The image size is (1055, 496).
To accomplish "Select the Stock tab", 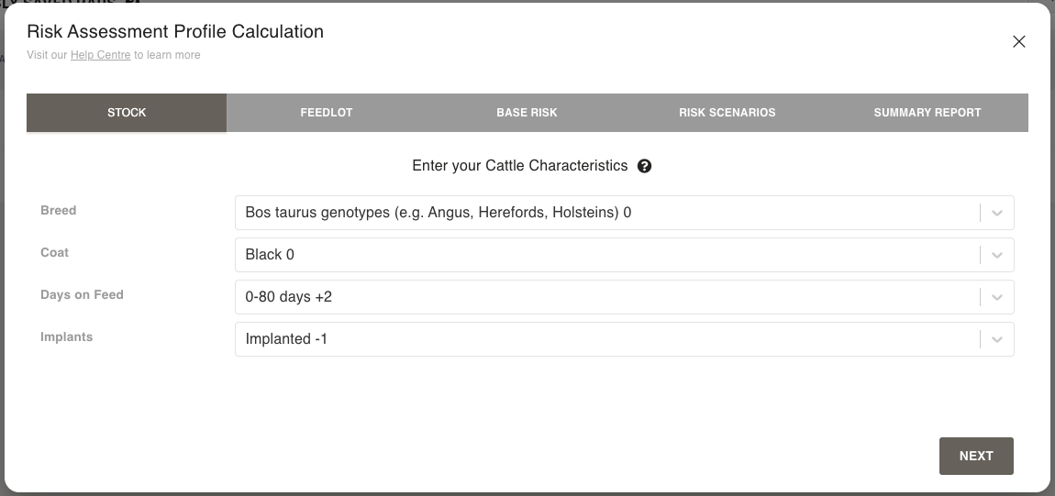I will point(127,113).
